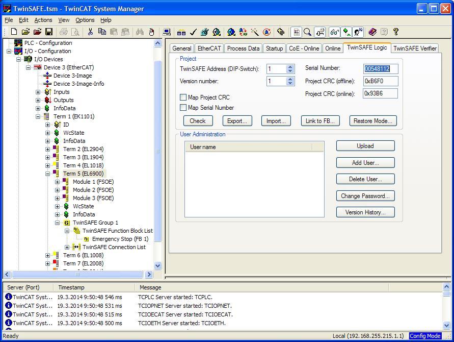Click the Config Mode status bar indicator

[x=425, y=336]
